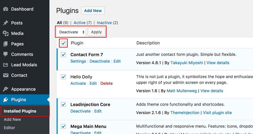Click Edit under Leadinjection Core
Viewport: 253px width, 134px height.
(x=98, y=111)
